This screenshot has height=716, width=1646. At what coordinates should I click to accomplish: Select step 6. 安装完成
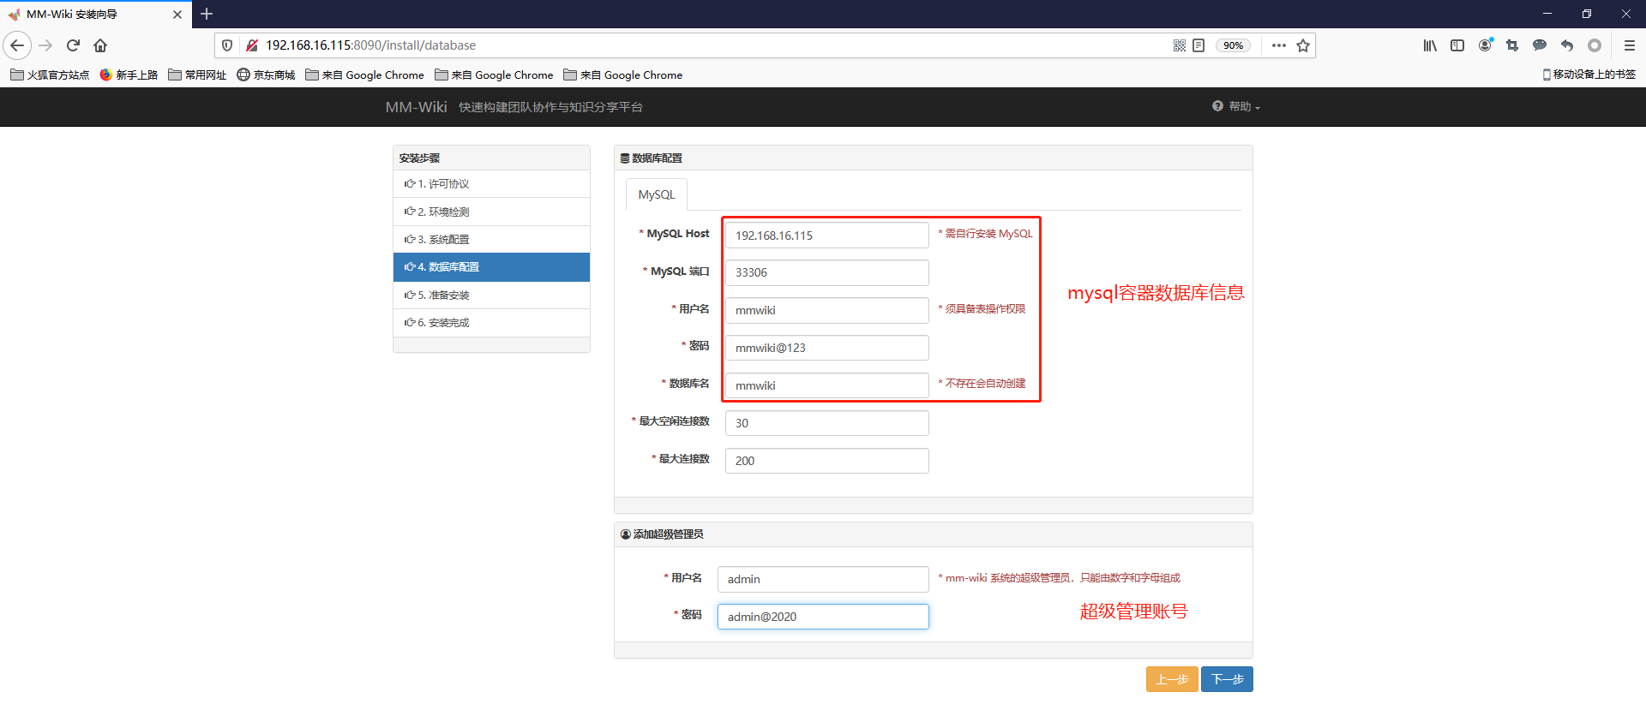[491, 323]
